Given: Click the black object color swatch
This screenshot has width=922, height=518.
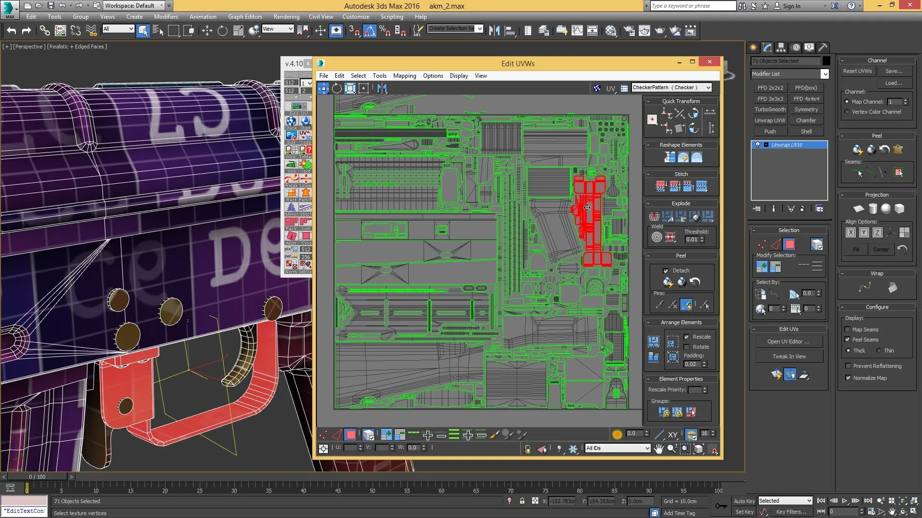Looking at the screenshot, I should pos(826,61).
